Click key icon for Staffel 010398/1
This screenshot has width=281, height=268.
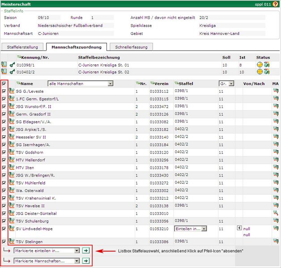(12, 65)
